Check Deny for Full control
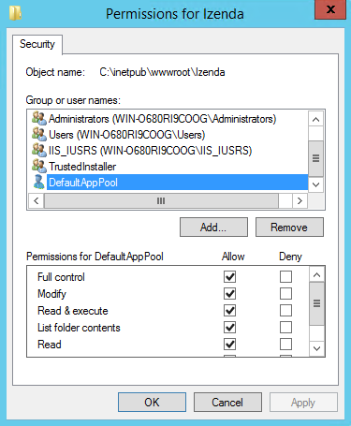 (x=285, y=276)
